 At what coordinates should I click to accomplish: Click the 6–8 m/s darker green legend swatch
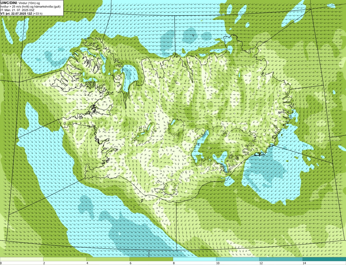tap(151, 259)
